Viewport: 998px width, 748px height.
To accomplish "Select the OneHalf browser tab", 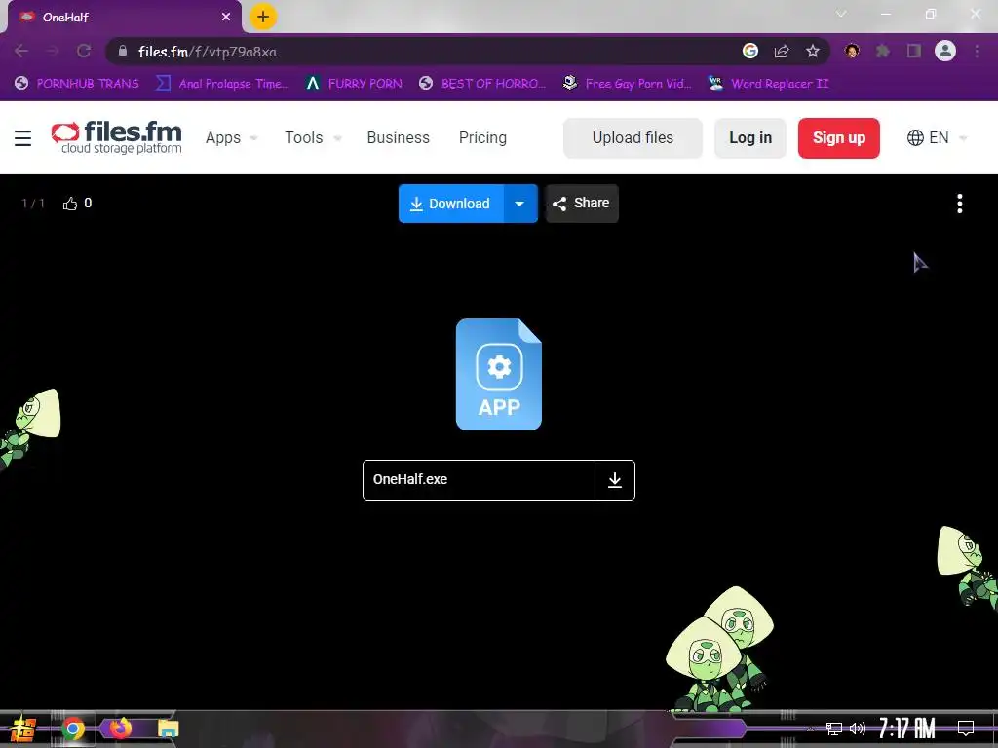I will [124, 18].
